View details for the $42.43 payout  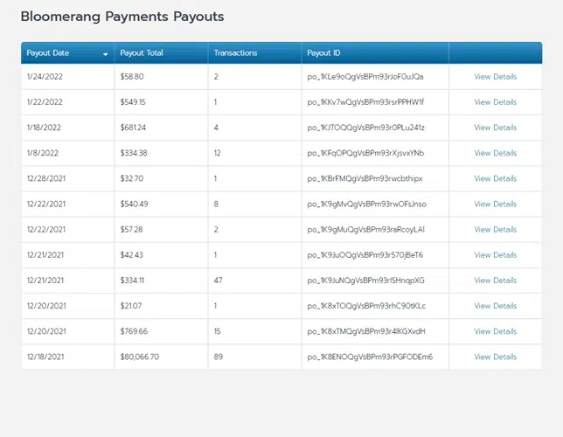pyautogui.click(x=495, y=255)
